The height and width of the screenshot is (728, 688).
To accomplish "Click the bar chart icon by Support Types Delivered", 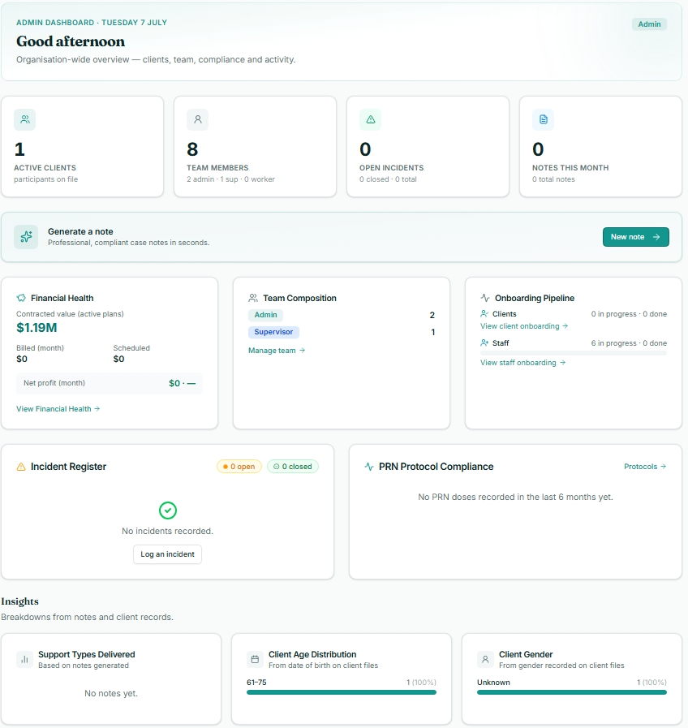I will [24, 659].
